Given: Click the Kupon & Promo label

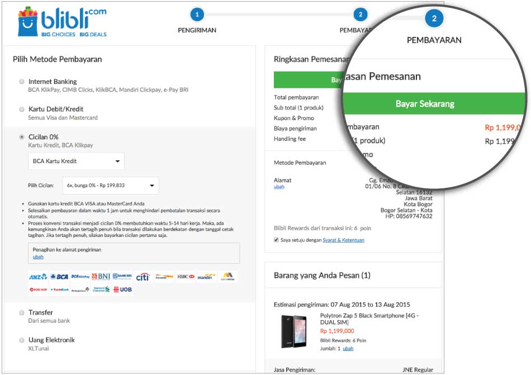Looking at the screenshot, I should coord(294,118).
